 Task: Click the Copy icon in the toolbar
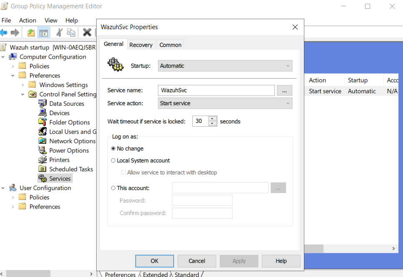[71, 32]
